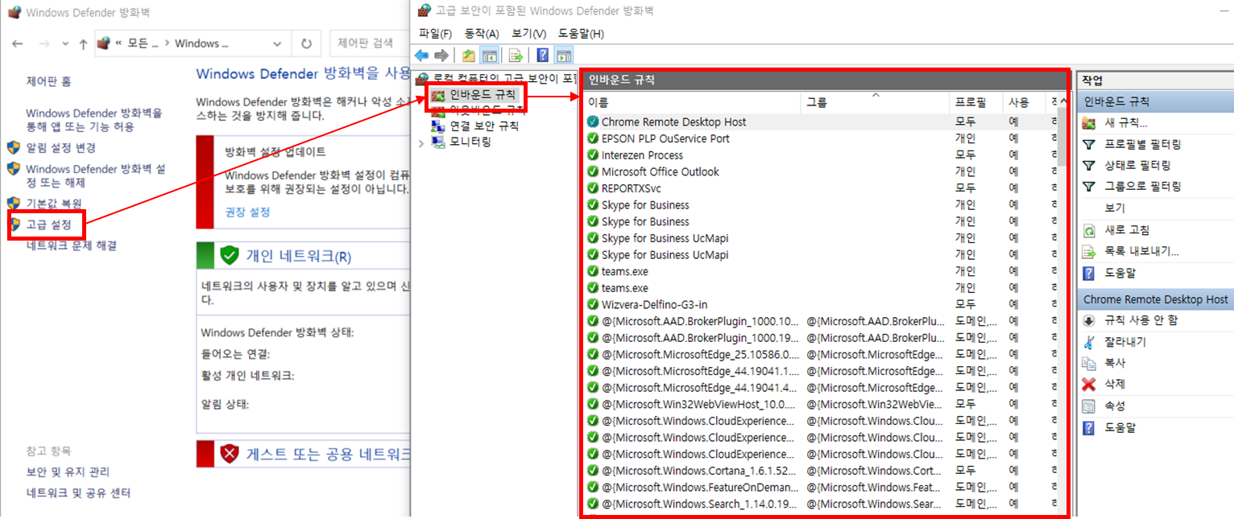1234x519 pixels.
Task: Open 네트워크 문제 해결 link
Action: 71,245
